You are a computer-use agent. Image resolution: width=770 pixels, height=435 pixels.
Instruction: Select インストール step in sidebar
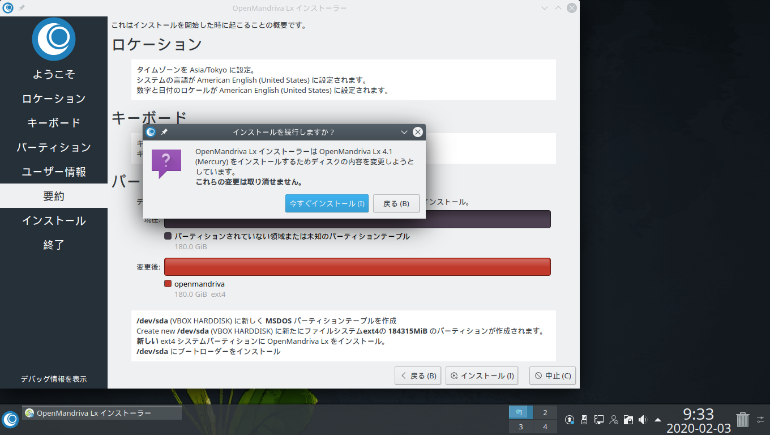[x=54, y=220]
